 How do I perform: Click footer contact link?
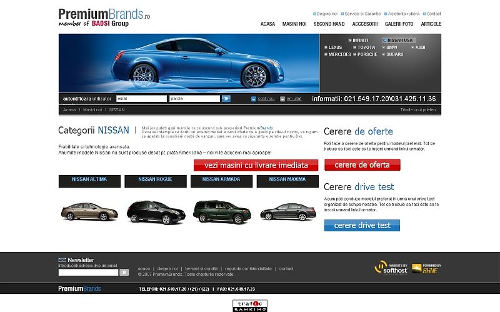pos(286,269)
